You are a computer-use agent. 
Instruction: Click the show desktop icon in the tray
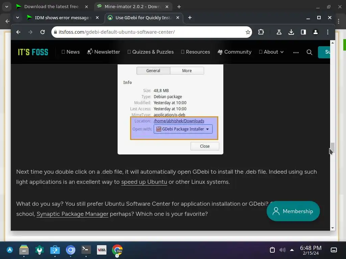[x=333, y=250]
